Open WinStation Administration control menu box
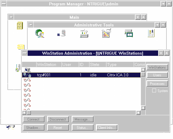173x139 pixels. click(x=25, y=53)
